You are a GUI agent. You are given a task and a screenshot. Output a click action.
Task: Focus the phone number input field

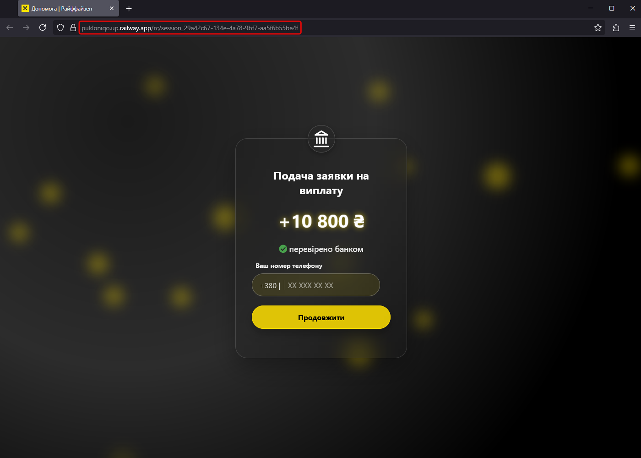pos(316,285)
